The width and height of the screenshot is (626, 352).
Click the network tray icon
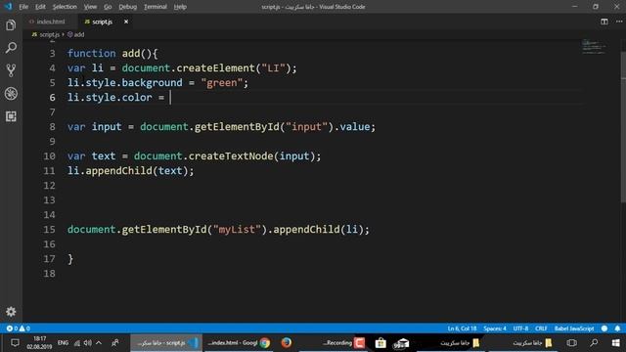pyautogui.click(x=77, y=343)
